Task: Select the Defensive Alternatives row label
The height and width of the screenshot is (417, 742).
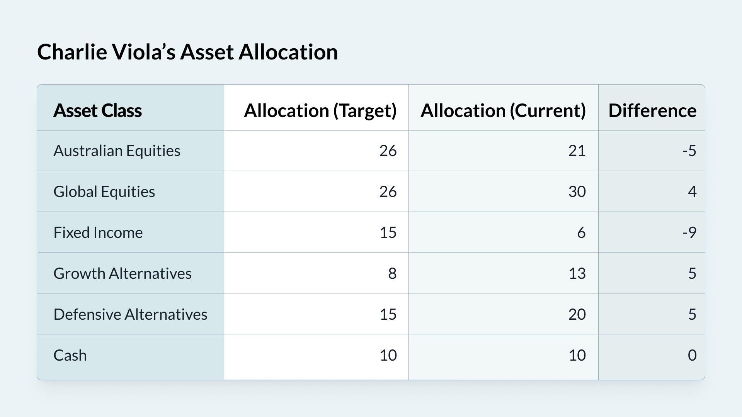Action: point(130,314)
